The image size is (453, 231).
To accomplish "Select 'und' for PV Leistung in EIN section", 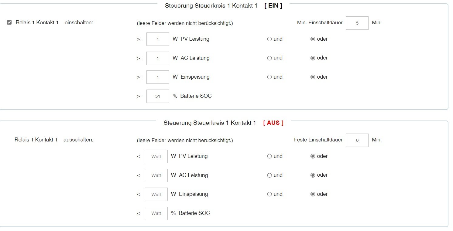I will (x=269, y=39).
